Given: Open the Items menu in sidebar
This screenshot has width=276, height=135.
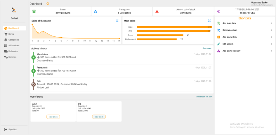Looking at the screenshot, I should [x=11, y=34].
